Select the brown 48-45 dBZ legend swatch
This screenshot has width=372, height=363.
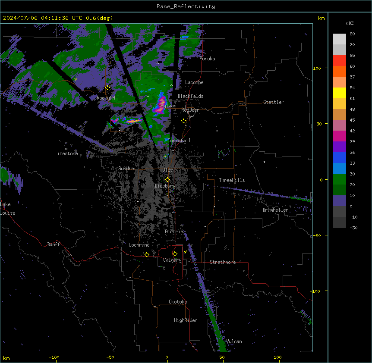tap(339, 114)
